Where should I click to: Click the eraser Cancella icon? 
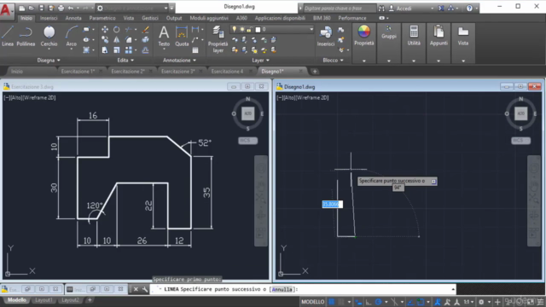coord(146,30)
